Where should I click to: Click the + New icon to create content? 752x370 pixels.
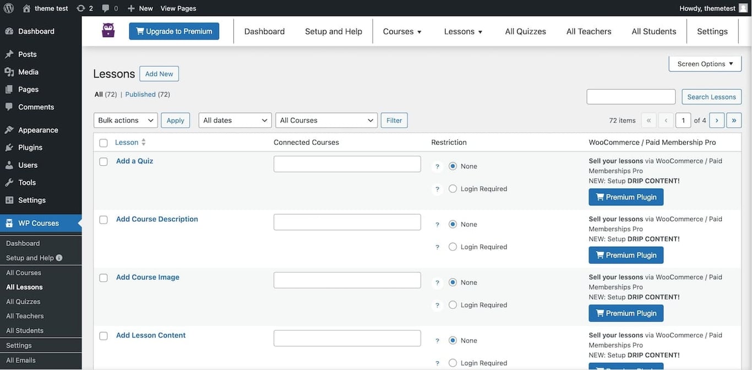coord(130,8)
